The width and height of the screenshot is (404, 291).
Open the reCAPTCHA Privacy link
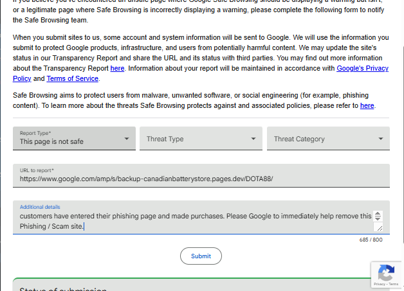click(x=380, y=284)
